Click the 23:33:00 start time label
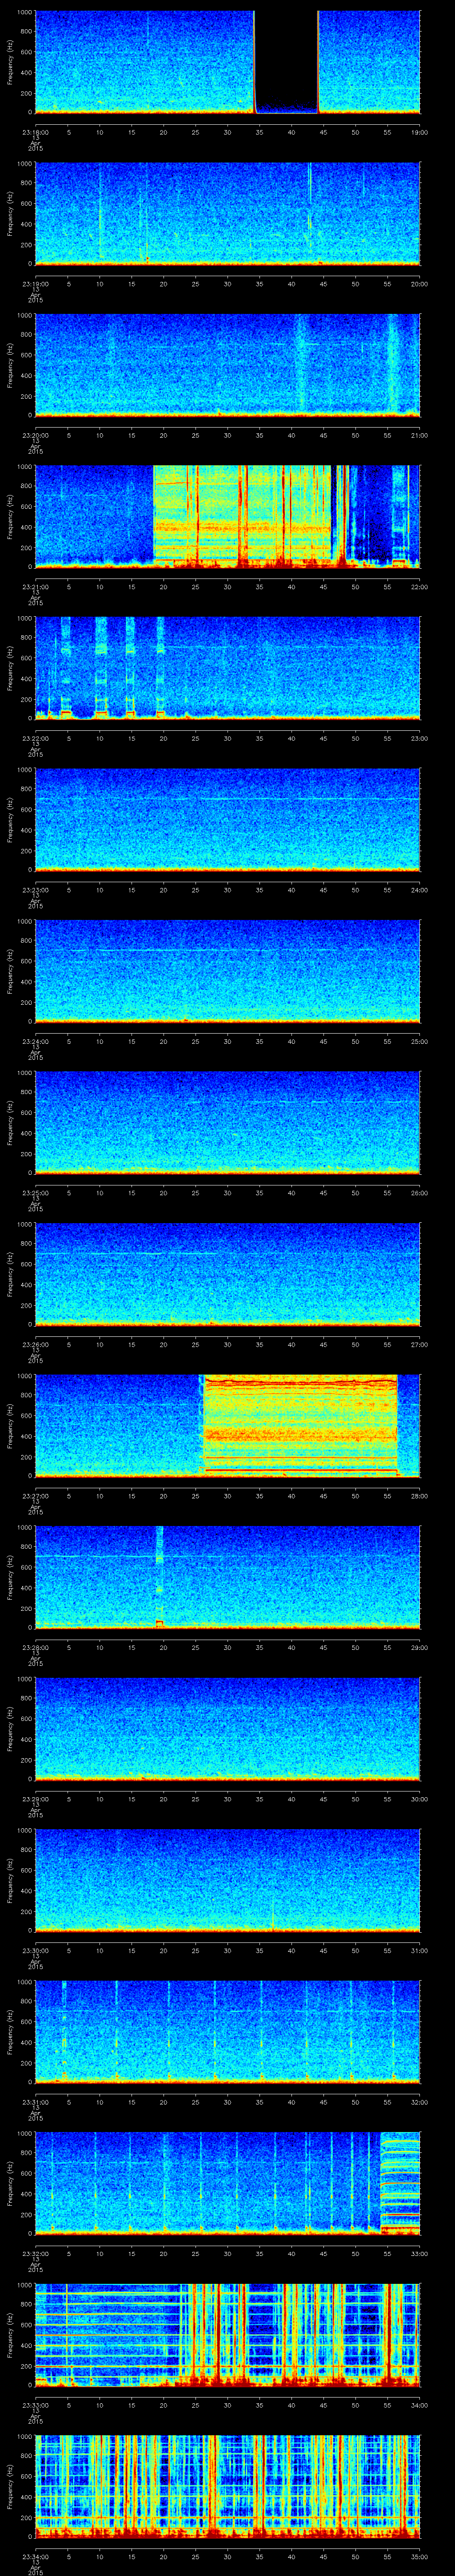 click(x=35, y=2404)
